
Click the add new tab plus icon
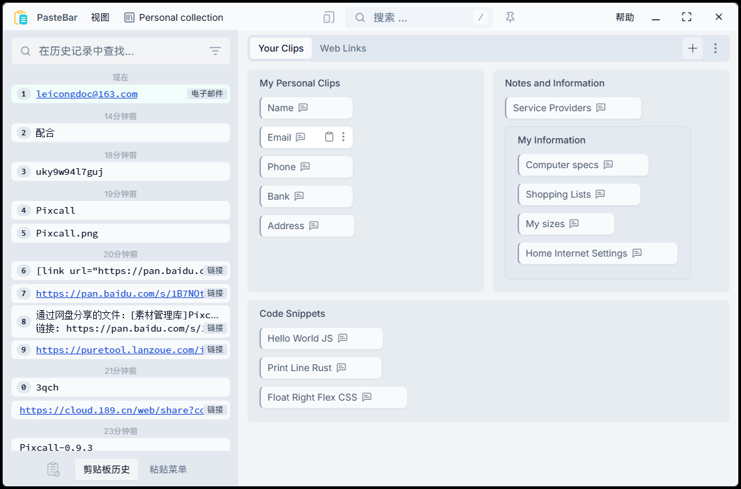[693, 48]
